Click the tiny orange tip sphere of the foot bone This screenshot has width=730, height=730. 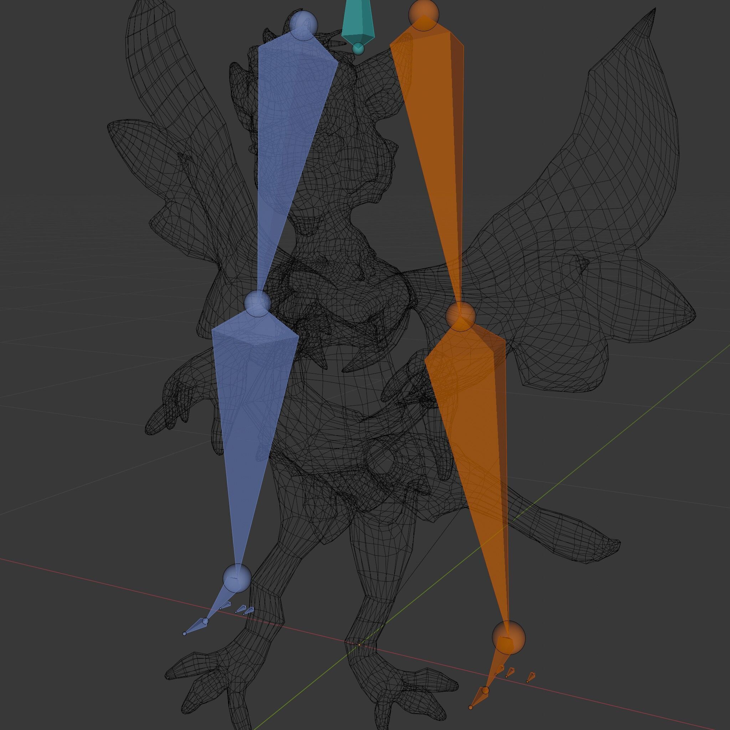click(x=471, y=707)
